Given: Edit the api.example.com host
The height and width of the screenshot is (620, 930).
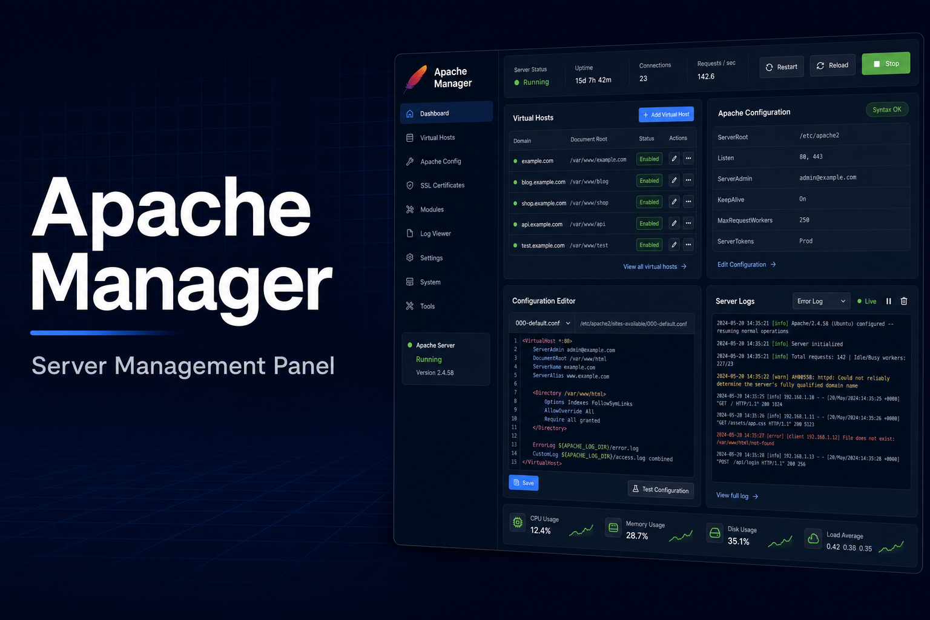Looking at the screenshot, I should pos(674,223).
